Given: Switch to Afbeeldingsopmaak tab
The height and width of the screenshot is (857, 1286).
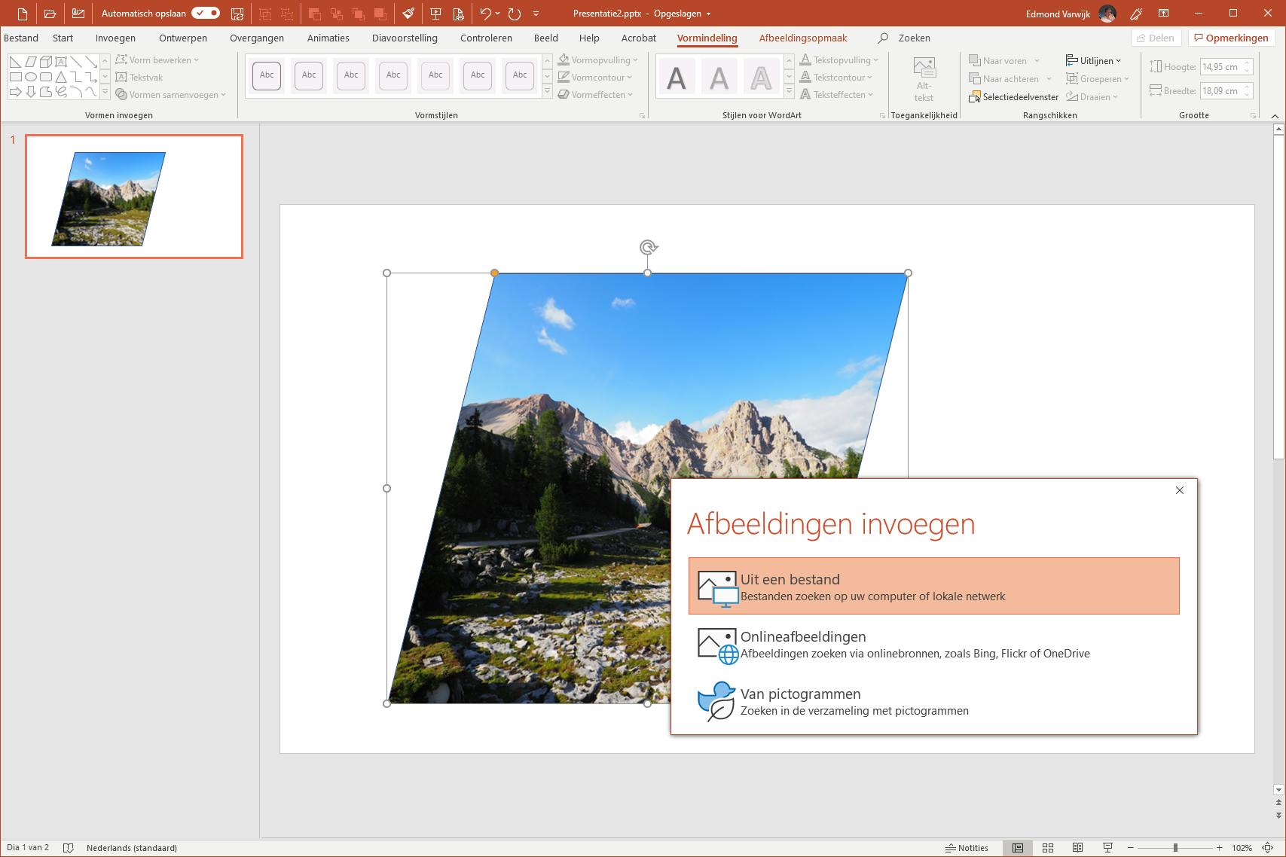Looking at the screenshot, I should 802,38.
